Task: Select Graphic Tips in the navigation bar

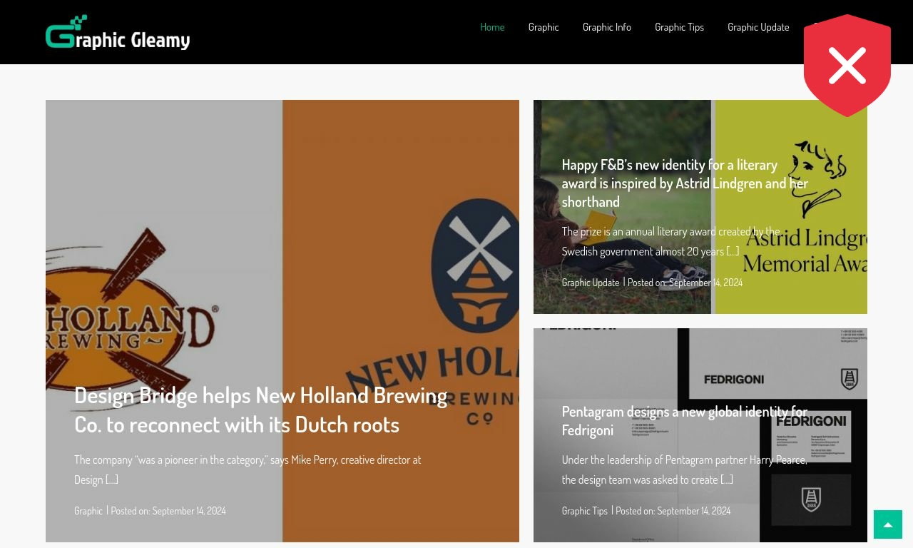Action: 679,27
